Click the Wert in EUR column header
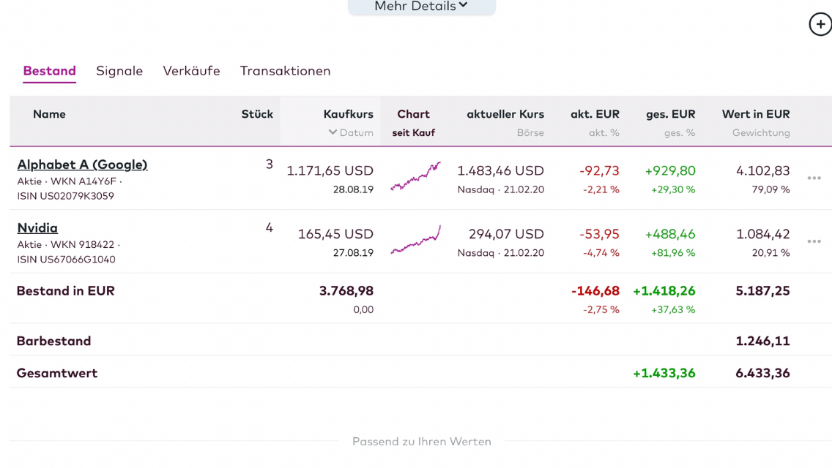 coord(755,114)
